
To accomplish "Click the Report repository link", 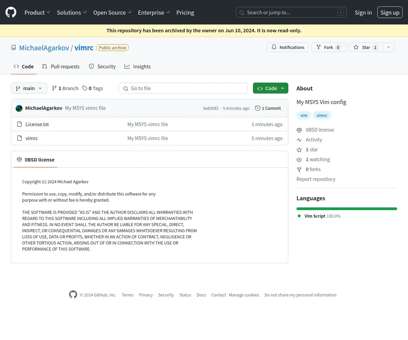I will pos(316,179).
